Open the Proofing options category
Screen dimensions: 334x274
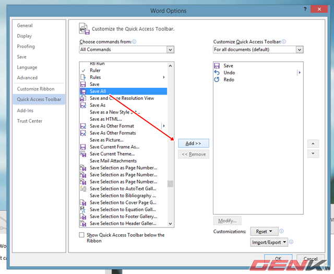[x=26, y=47]
